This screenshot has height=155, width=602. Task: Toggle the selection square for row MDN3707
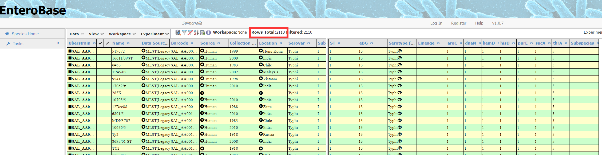[70, 120]
